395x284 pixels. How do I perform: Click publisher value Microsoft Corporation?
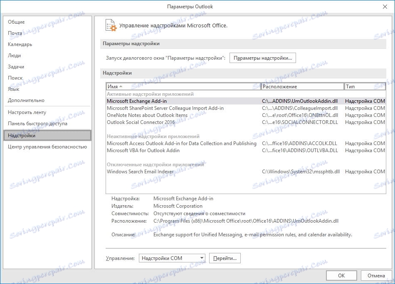[178, 206]
